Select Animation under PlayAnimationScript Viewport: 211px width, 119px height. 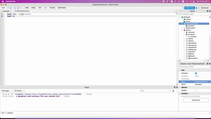pos(191,26)
